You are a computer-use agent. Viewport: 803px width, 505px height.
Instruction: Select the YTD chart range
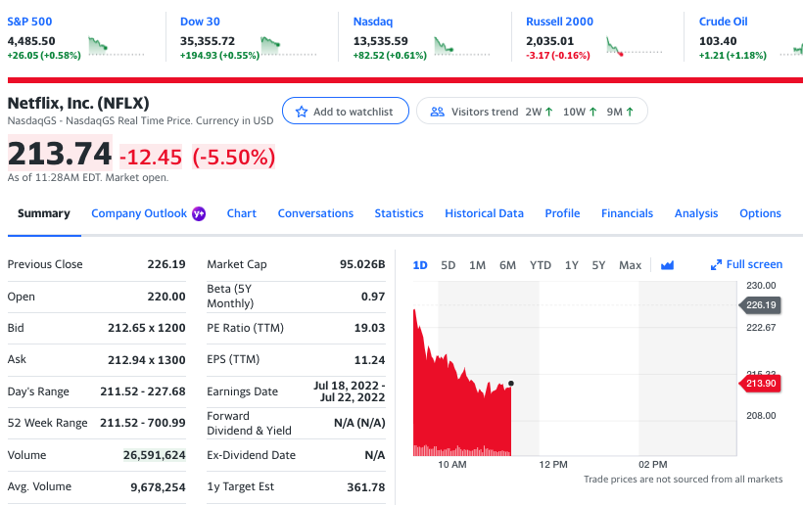pos(541,265)
